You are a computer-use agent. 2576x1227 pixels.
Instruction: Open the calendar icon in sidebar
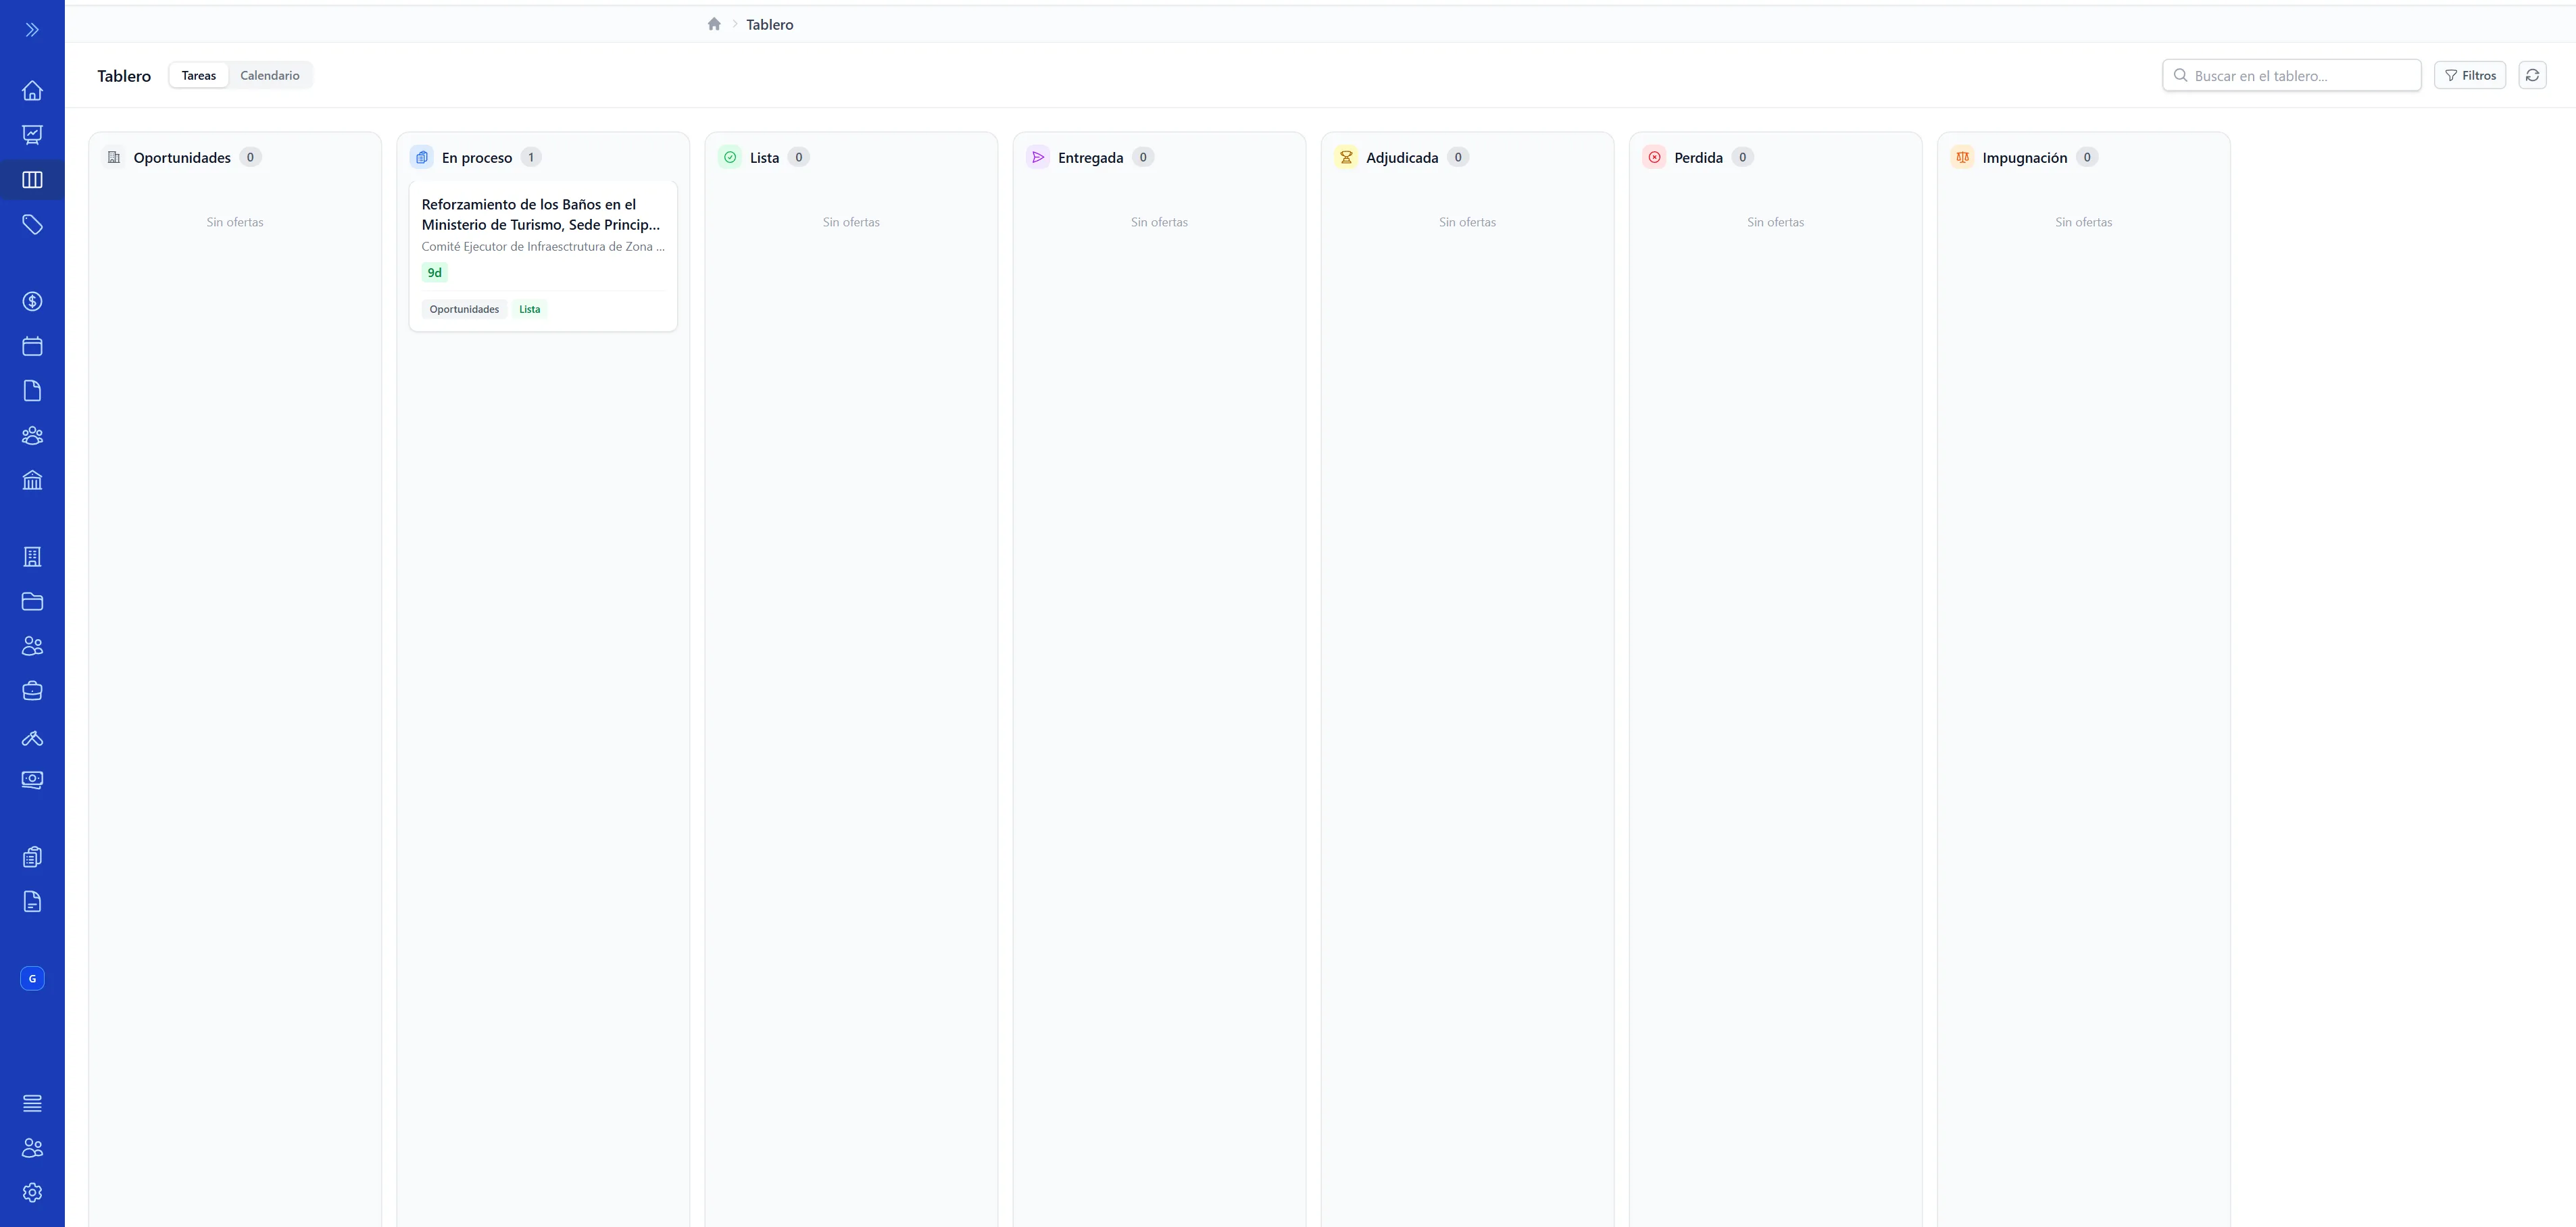tap(32, 346)
